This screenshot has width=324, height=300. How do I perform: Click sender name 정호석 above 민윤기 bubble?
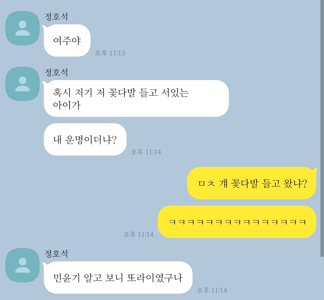click(56, 254)
